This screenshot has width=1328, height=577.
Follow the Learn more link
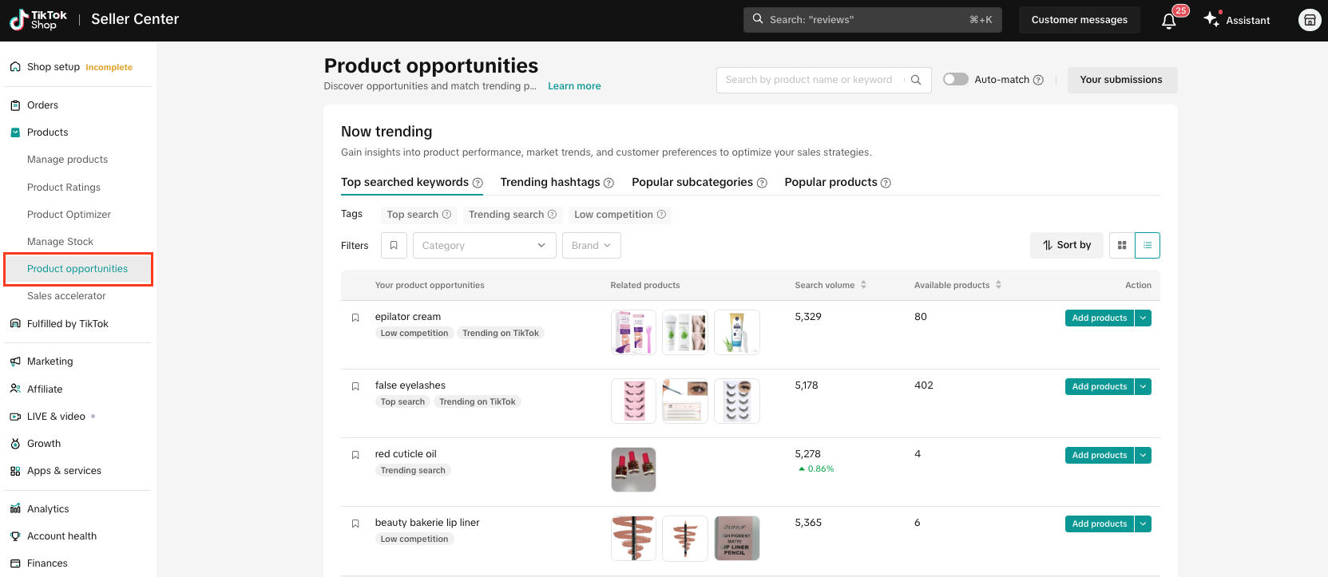574,86
